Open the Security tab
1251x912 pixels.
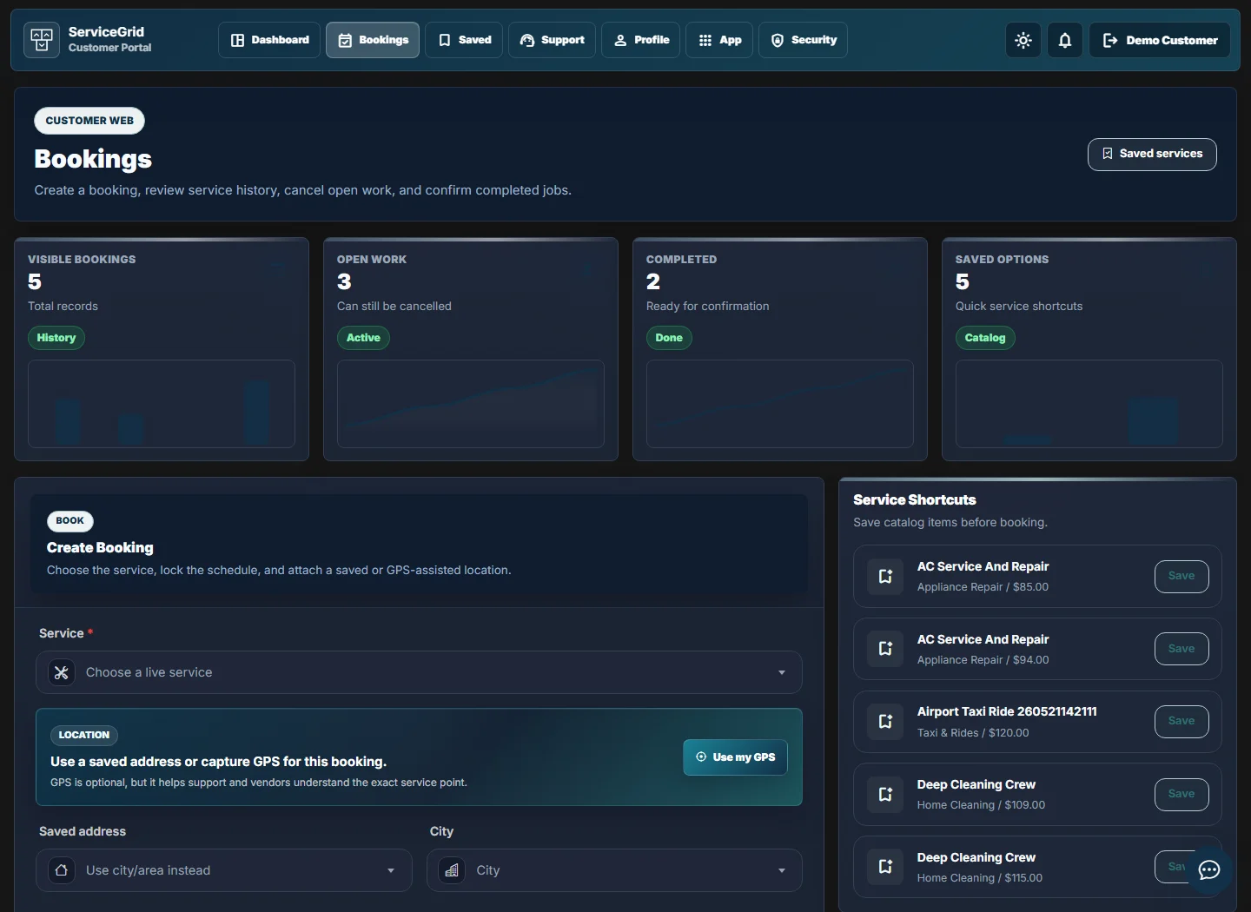pos(803,40)
